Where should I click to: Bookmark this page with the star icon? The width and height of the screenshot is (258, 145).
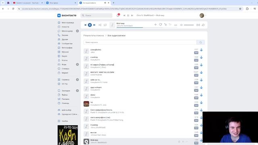[240, 9]
